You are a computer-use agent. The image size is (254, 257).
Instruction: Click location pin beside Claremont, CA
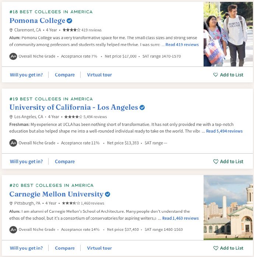(x=11, y=30)
